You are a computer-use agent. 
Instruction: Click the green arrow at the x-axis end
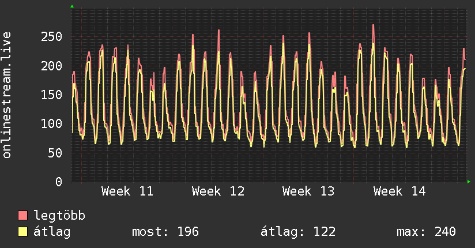(469, 182)
